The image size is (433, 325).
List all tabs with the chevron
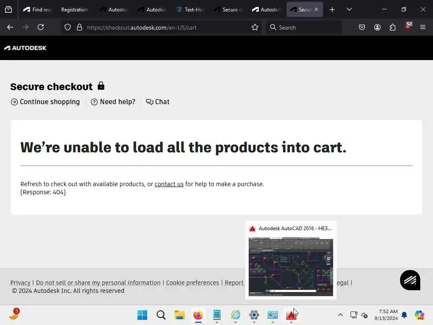pyautogui.click(x=349, y=9)
